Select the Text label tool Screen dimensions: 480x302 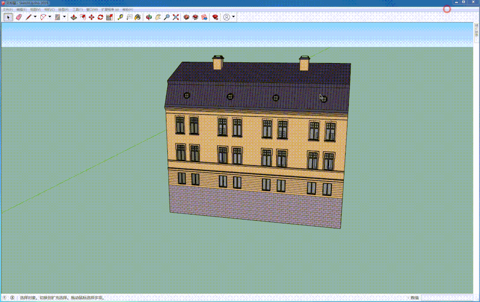129,17
